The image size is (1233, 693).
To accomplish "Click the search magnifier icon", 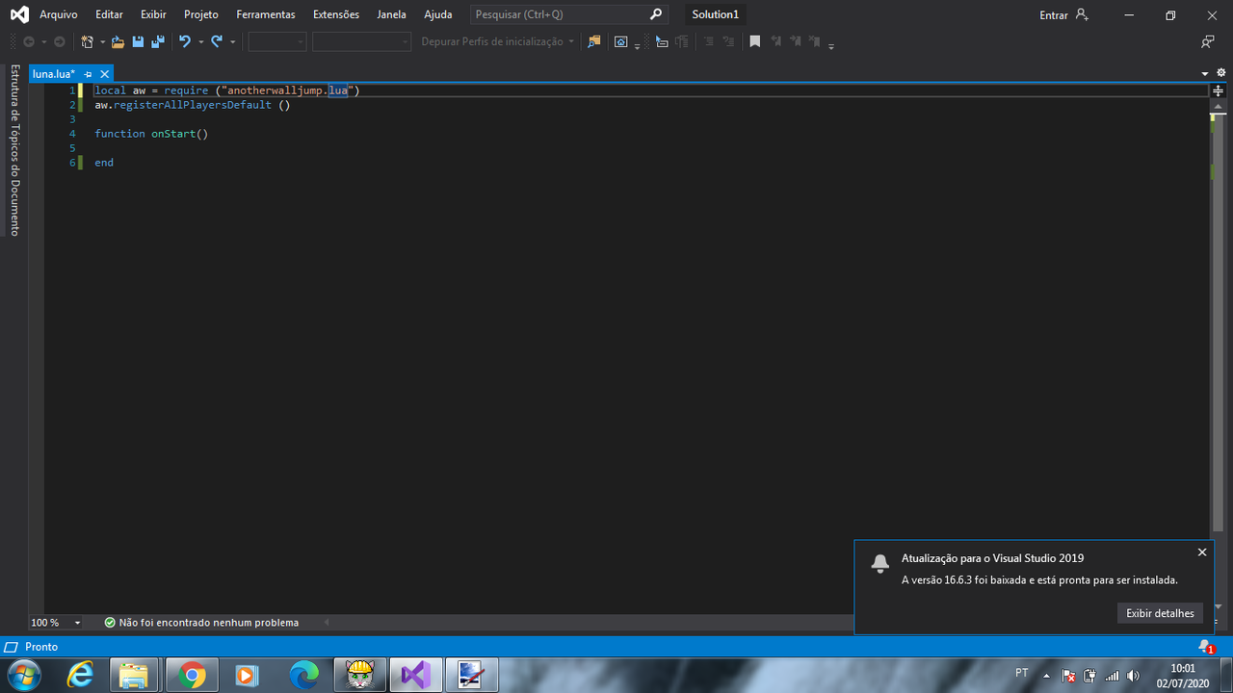I will pyautogui.click(x=656, y=14).
